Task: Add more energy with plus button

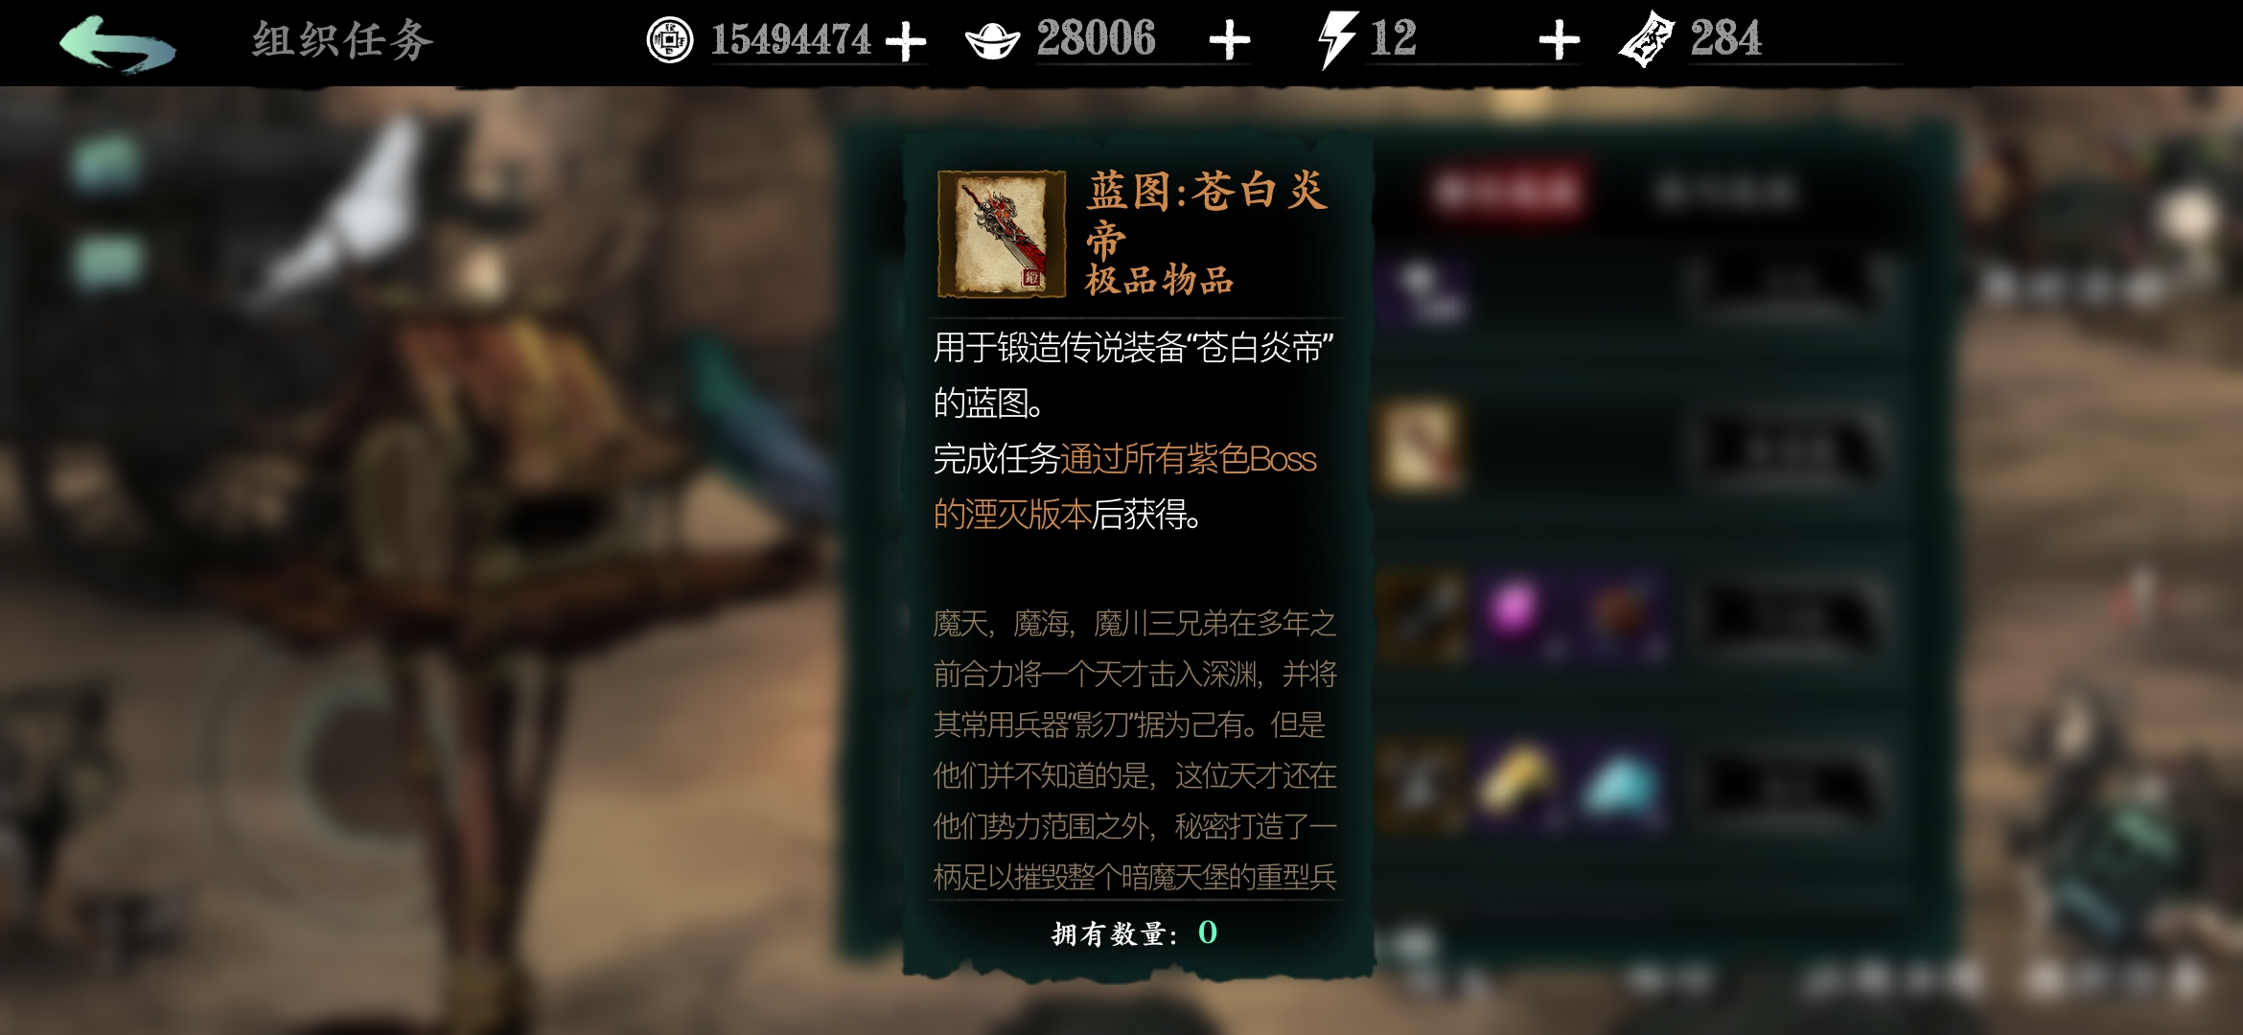Action: [x=1559, y=41]
